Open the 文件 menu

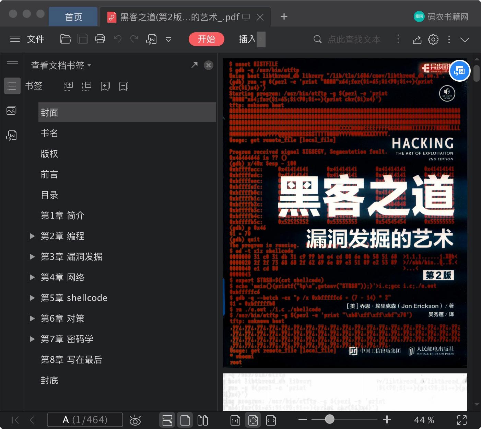pyautogui.click(x=36, y=39)
